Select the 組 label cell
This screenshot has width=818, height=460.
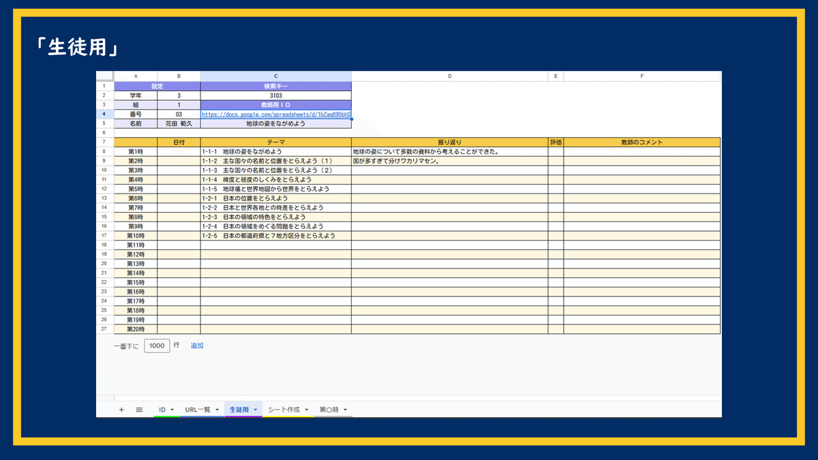[x=136, y=105]
